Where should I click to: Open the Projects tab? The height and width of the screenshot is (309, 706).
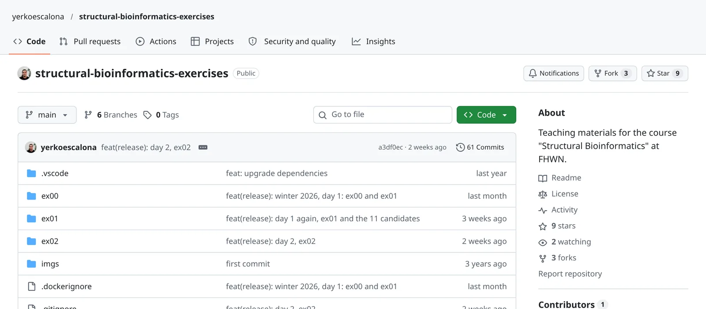click(x=212, y=41)
